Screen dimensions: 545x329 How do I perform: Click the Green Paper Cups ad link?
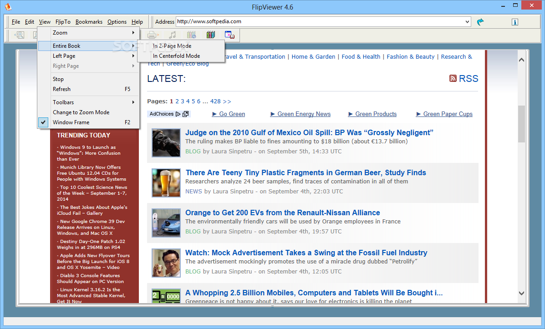(448, 114)
